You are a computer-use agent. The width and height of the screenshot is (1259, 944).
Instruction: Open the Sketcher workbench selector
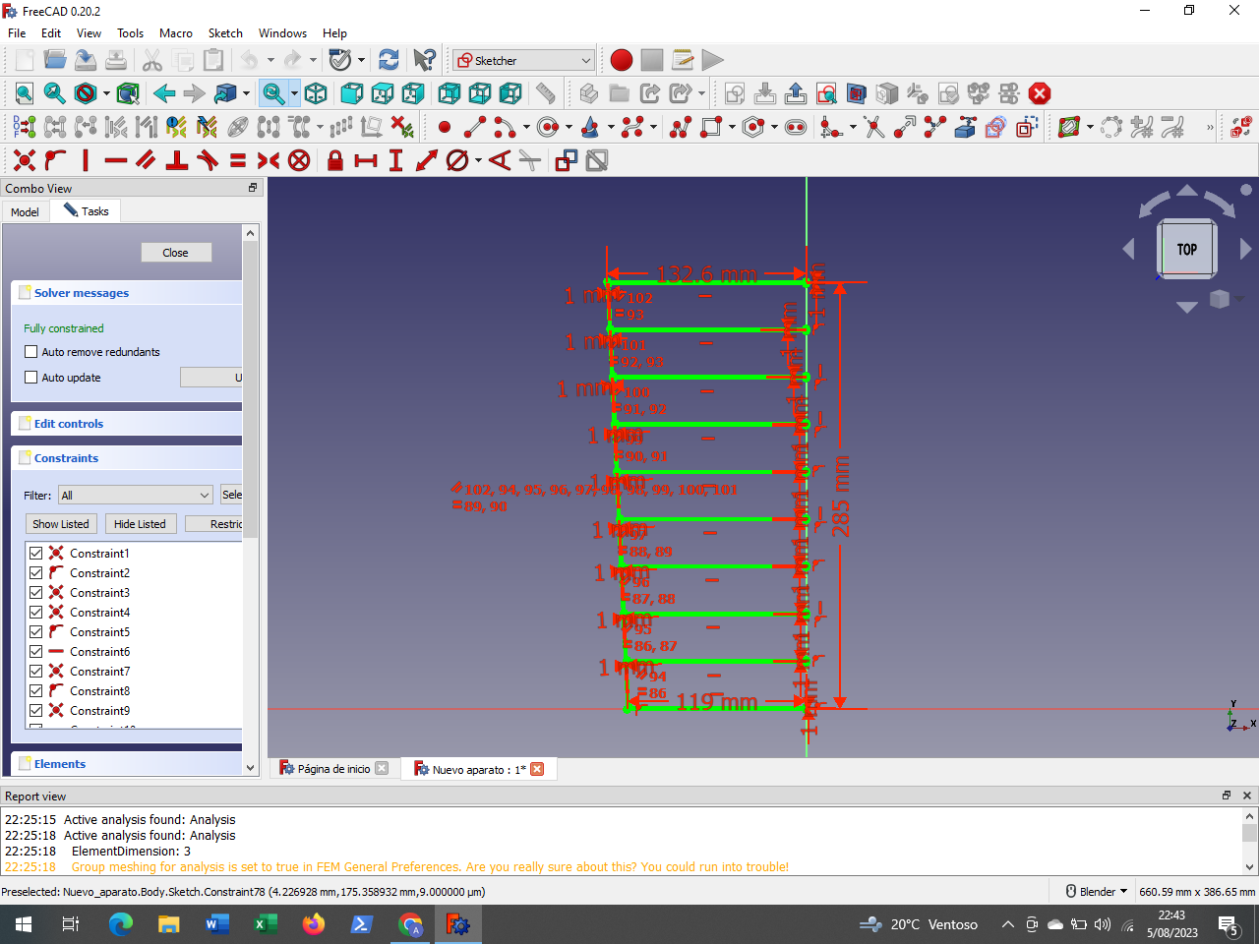(523, 60)
